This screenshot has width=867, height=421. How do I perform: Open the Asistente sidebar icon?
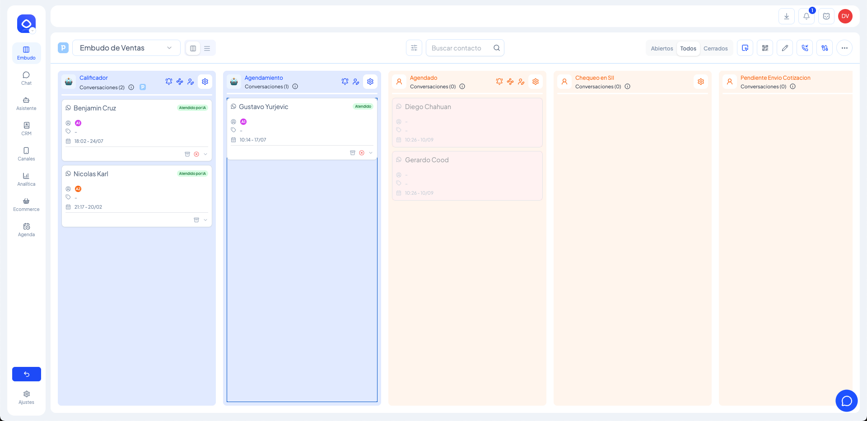[x=26, y=103]
